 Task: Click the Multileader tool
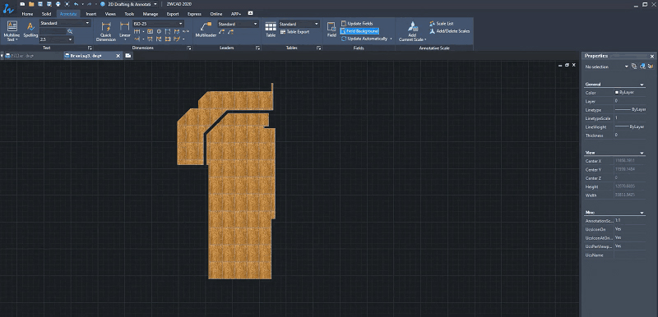click(206, 30)
